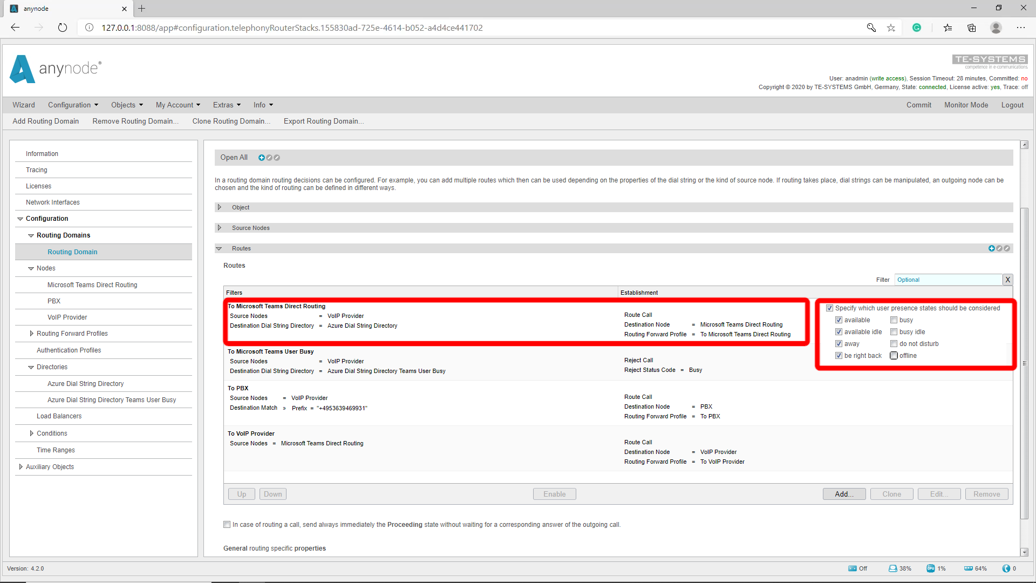The height and width of the screenshot is (583, 1036).
Task: Collapse the Routing Domains tree node
Action: 31,235
